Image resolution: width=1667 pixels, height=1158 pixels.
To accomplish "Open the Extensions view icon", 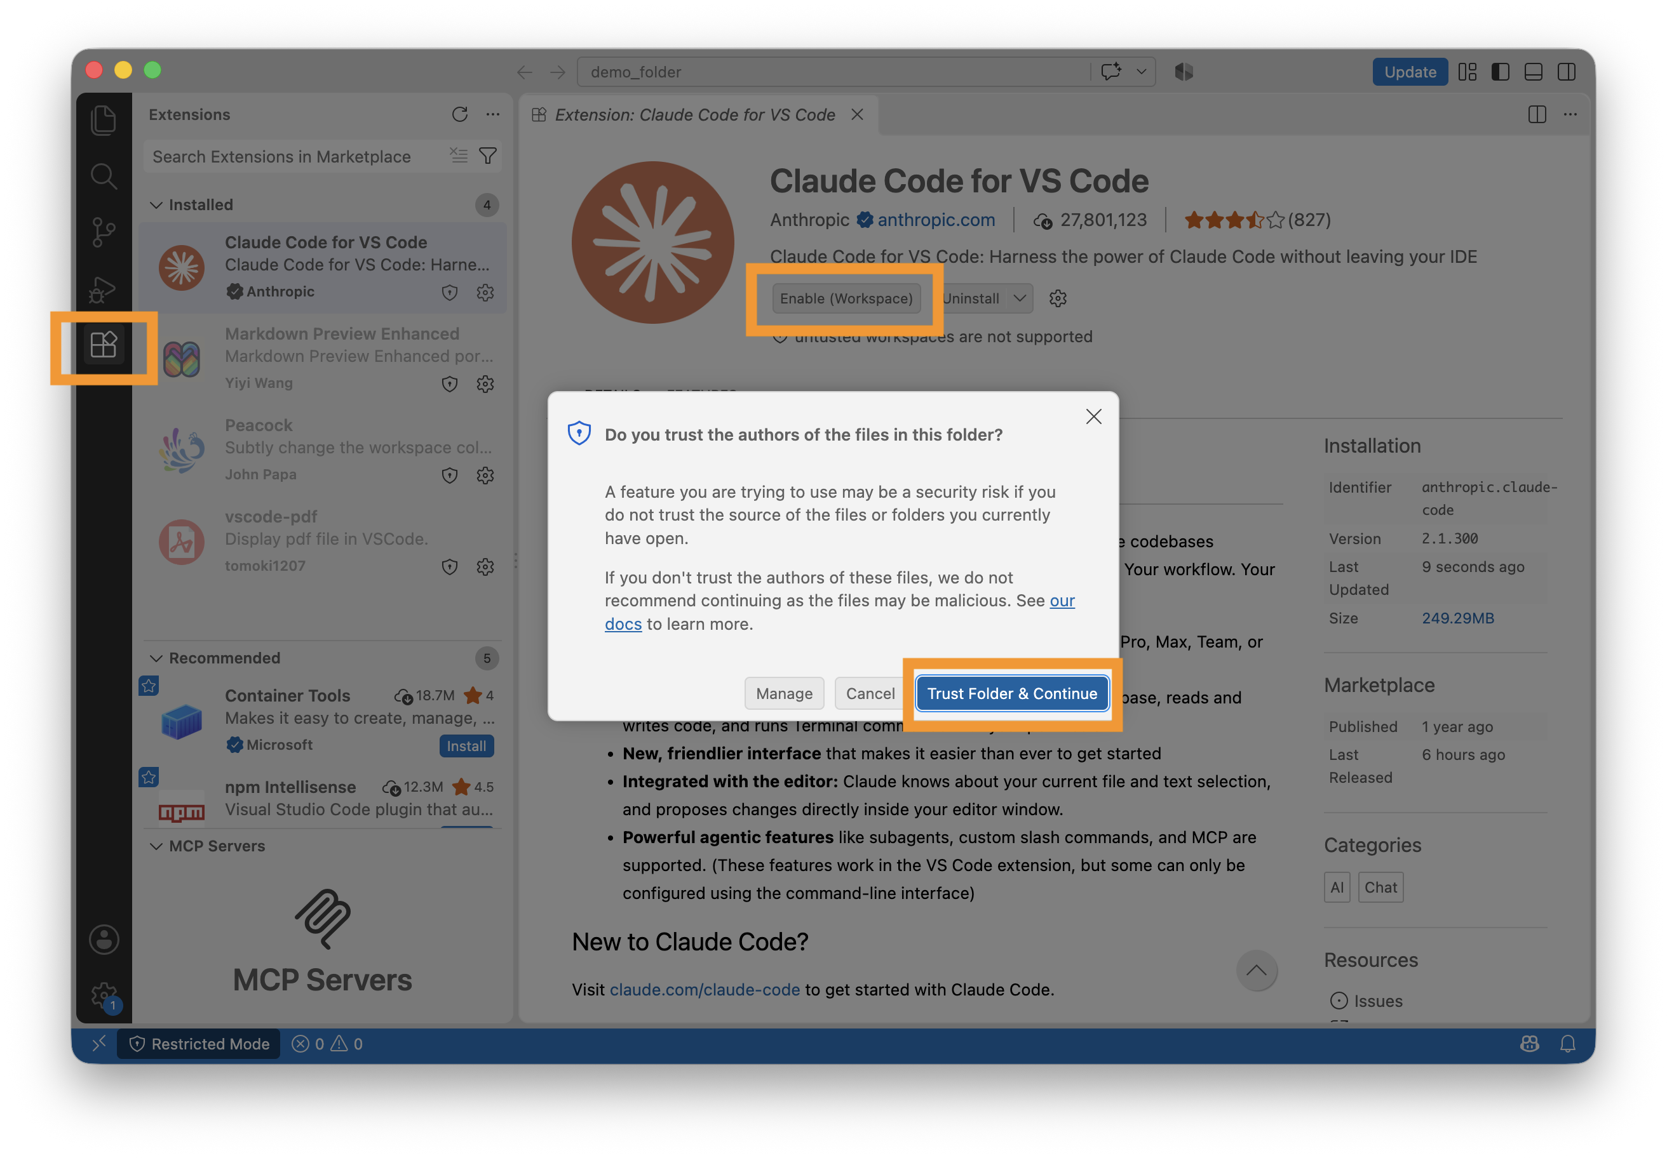I will [x=103, y=345].
